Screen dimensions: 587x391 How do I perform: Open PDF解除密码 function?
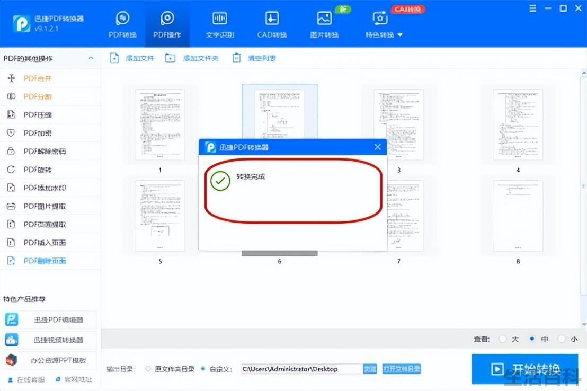pyautogui.click(x=50, y=152)
